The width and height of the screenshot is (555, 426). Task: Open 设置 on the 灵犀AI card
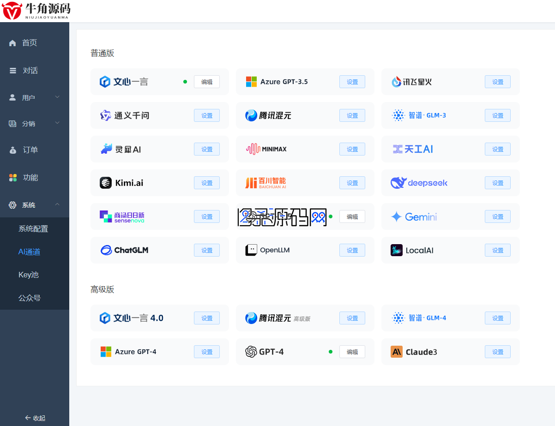pos(207,149)
